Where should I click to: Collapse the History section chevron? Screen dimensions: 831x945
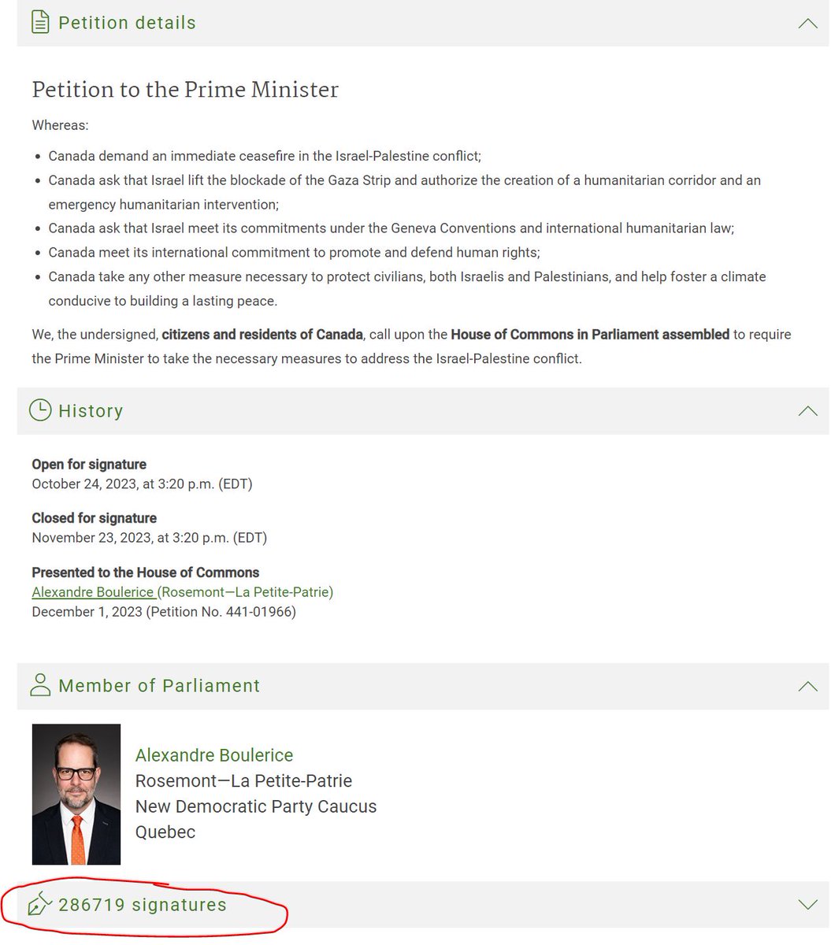point(807,410)
